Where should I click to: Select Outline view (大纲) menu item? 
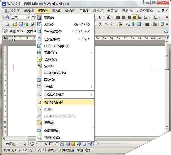[x=65, y=25]
